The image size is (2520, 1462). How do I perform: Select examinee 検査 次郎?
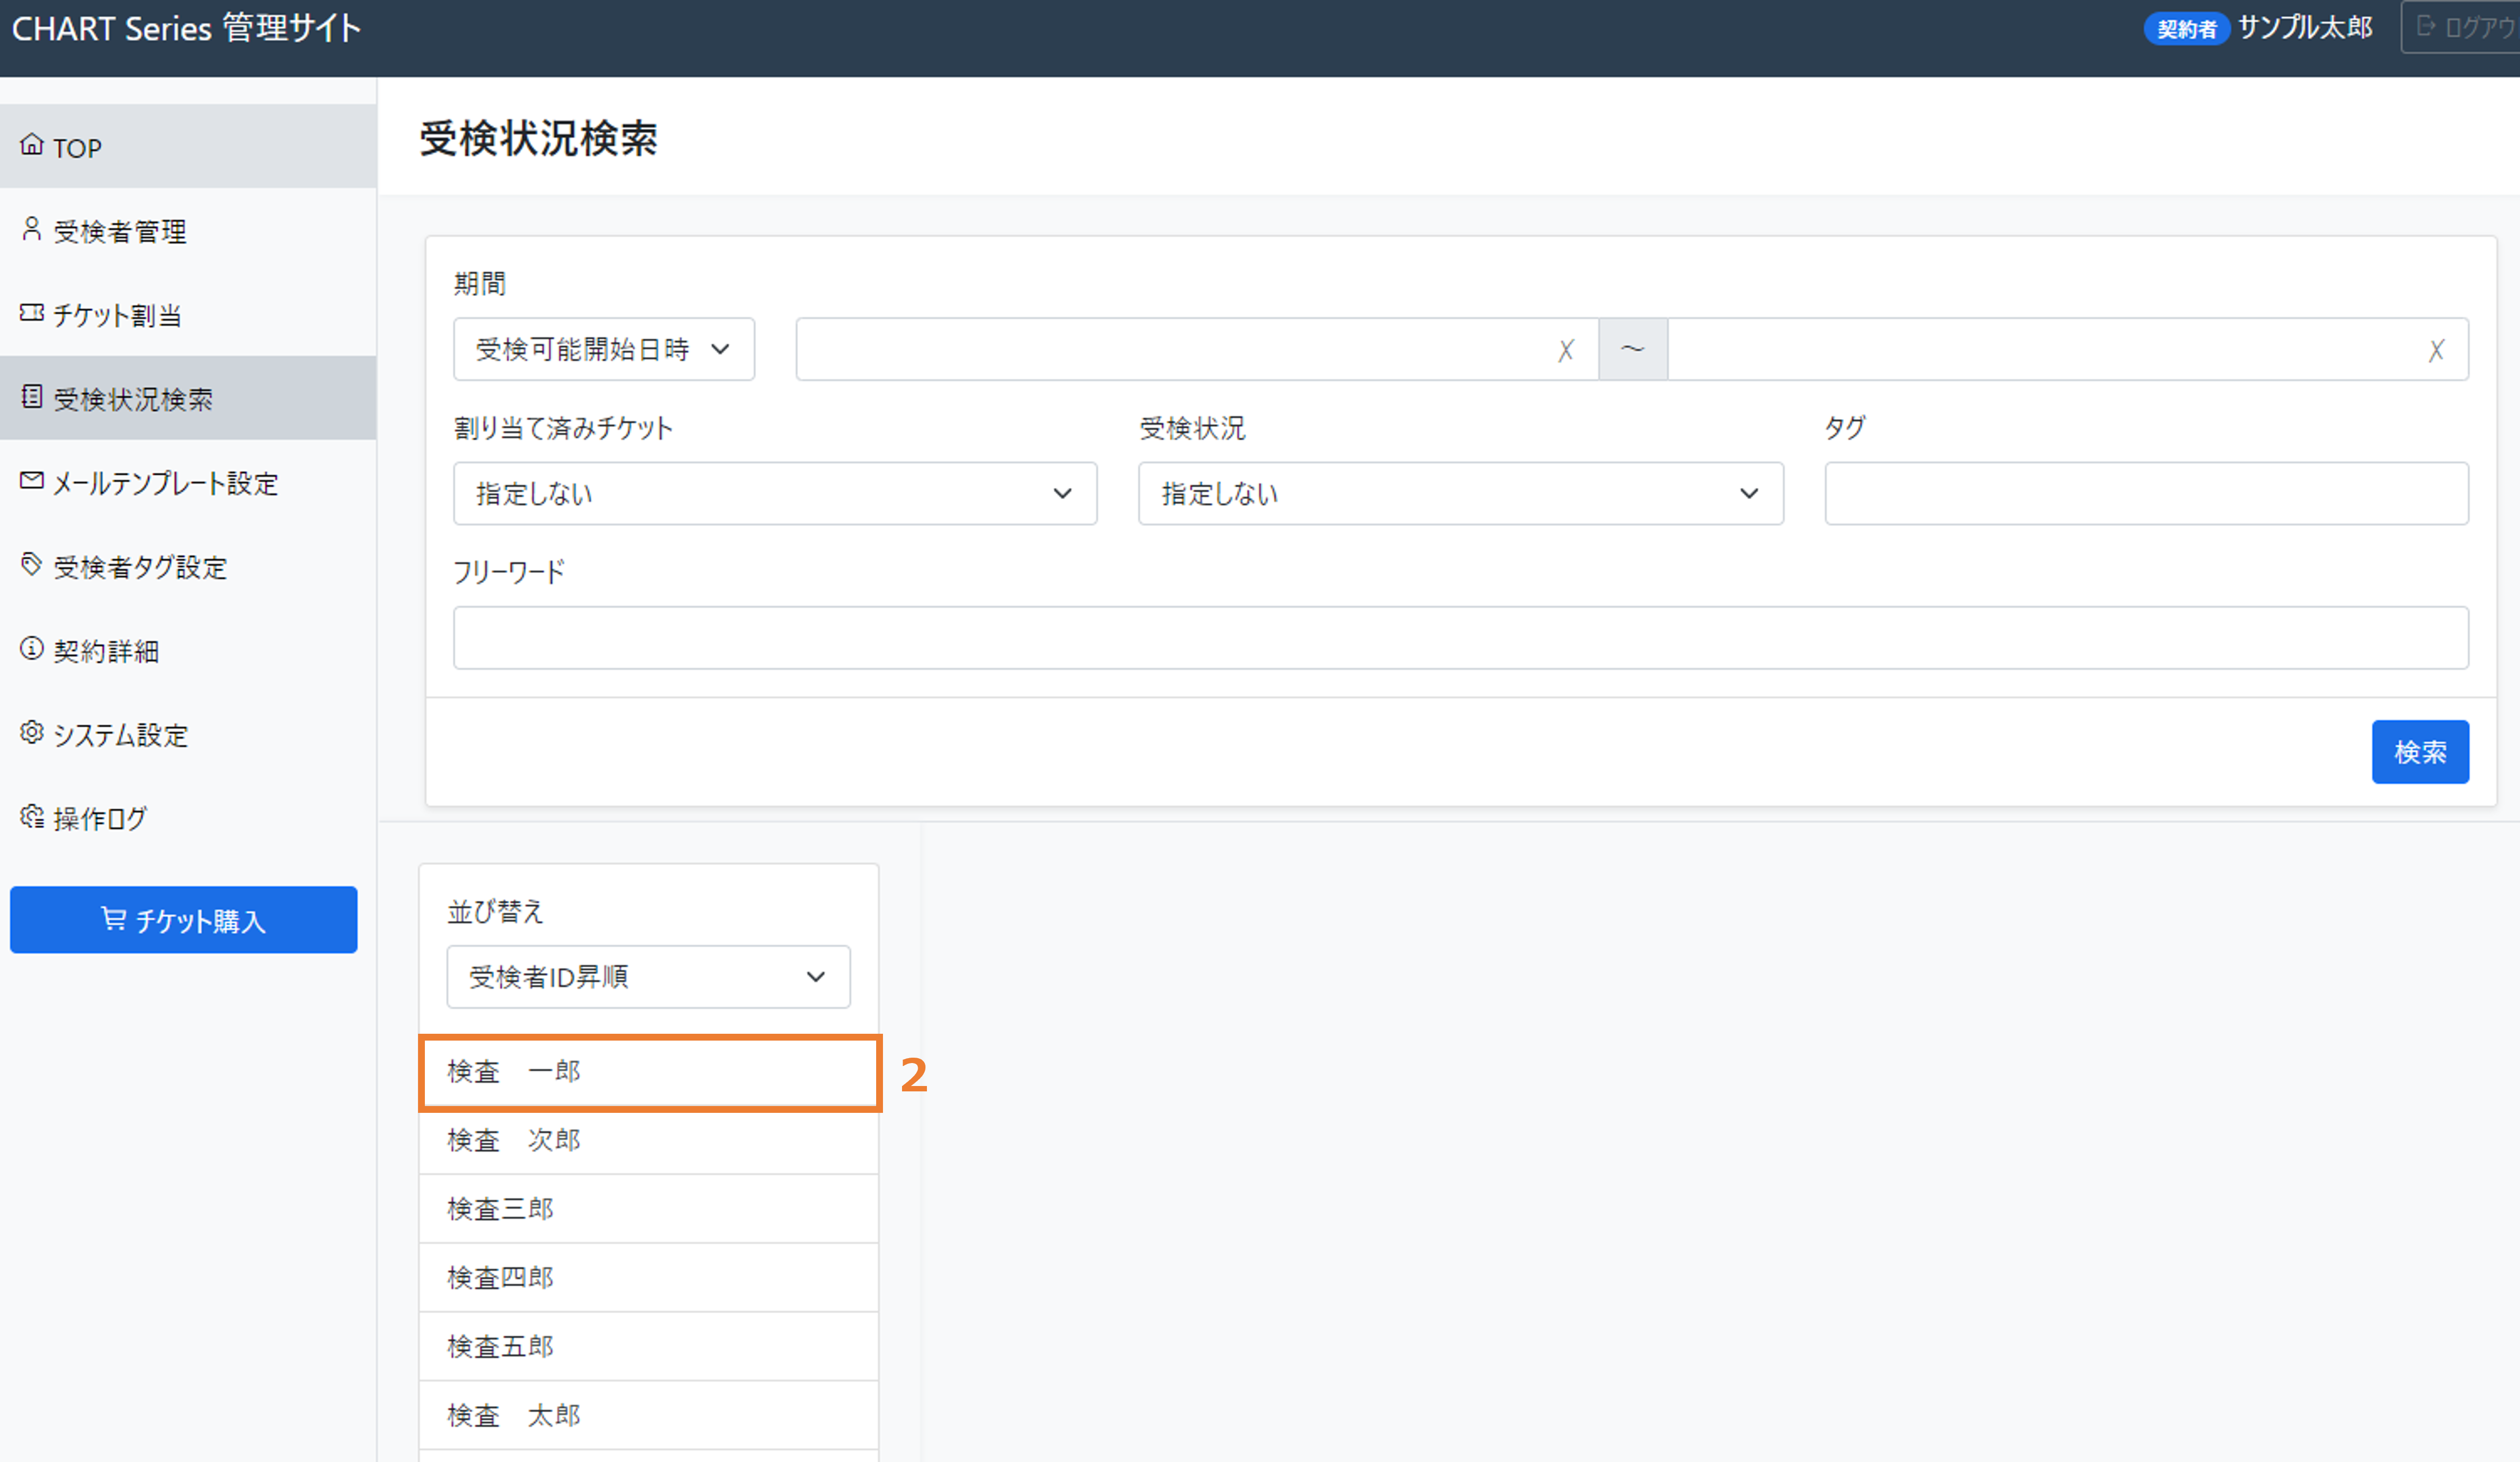(649, 1140)
